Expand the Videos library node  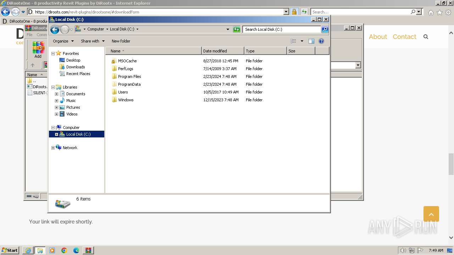tap(56, 114)
